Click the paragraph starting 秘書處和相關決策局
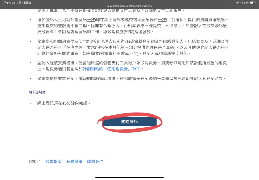This screenshot has width=259, height=180. [133, 47]
